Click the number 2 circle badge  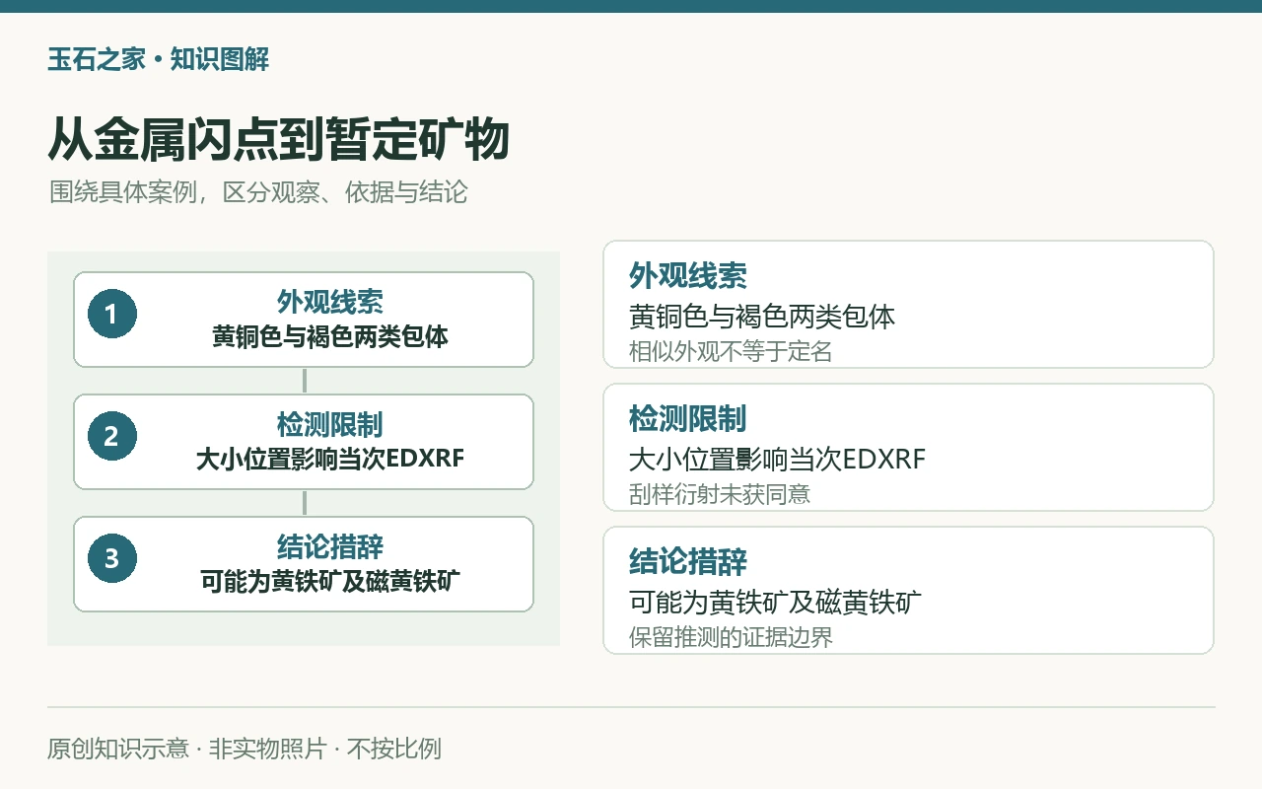click(x=111, y=436)
